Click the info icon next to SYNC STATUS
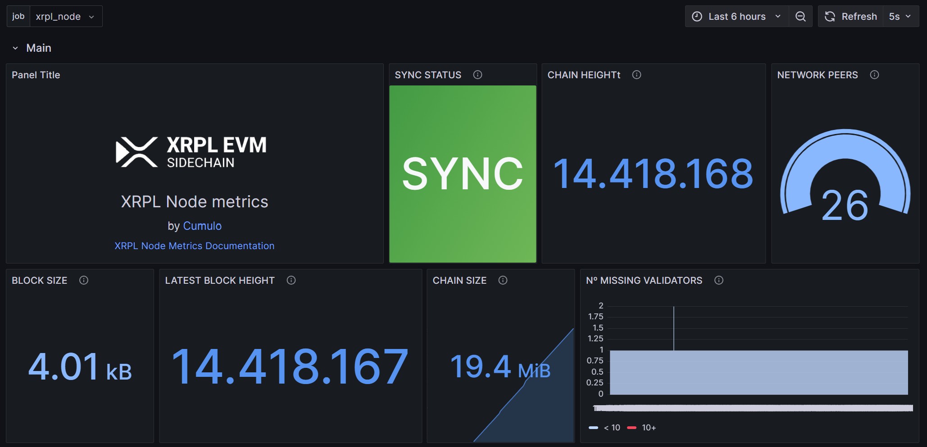This screenshot has width=927, height=447. [x=477, y=75]
